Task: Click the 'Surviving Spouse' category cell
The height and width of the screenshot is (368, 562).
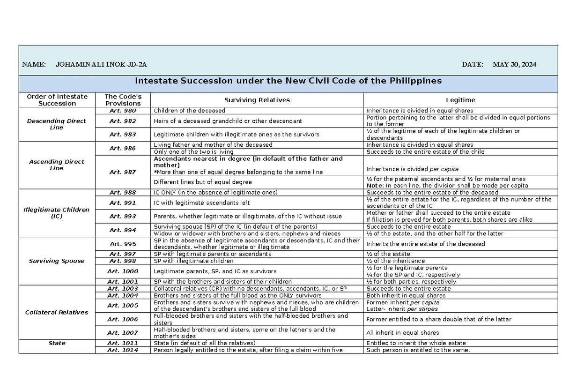Action: (x=57, y=261)
